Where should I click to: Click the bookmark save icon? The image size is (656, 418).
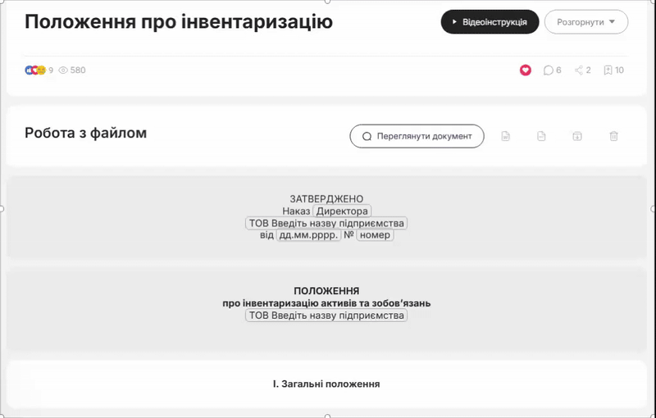tap(608, 70)
